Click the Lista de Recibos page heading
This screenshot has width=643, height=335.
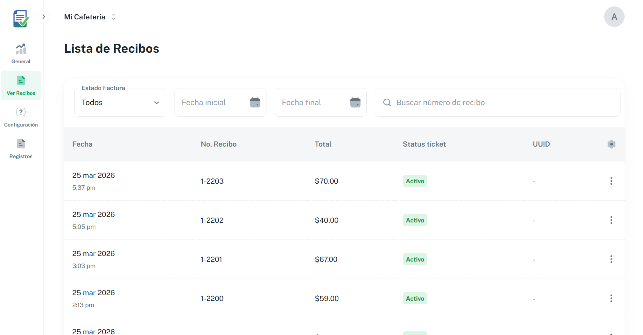point(112,49)
